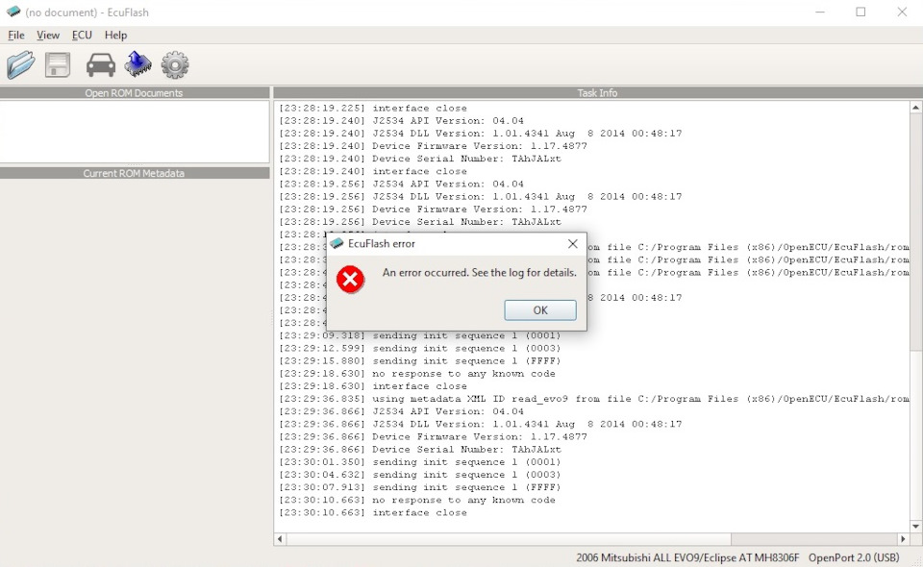Click the scroll up arrow of log
This screenshot has height=567, width=923.
tap(915, 108)
